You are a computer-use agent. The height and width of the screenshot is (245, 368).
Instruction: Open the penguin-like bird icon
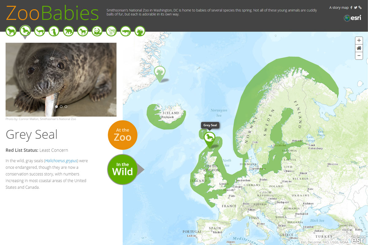tap(54, 31)
